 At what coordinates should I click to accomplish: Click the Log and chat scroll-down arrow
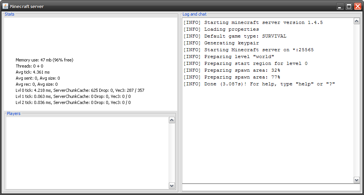click(356, 180)
